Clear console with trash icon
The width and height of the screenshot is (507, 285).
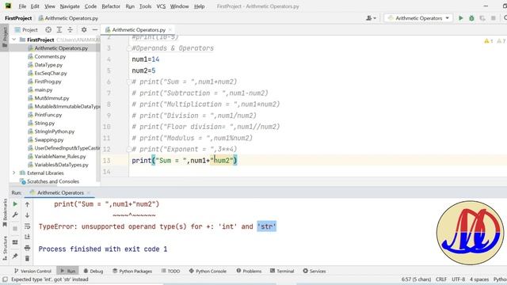pos(27,259)
